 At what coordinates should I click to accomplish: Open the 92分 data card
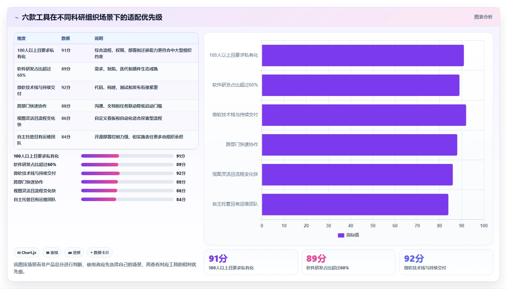[x=446, y=262]
